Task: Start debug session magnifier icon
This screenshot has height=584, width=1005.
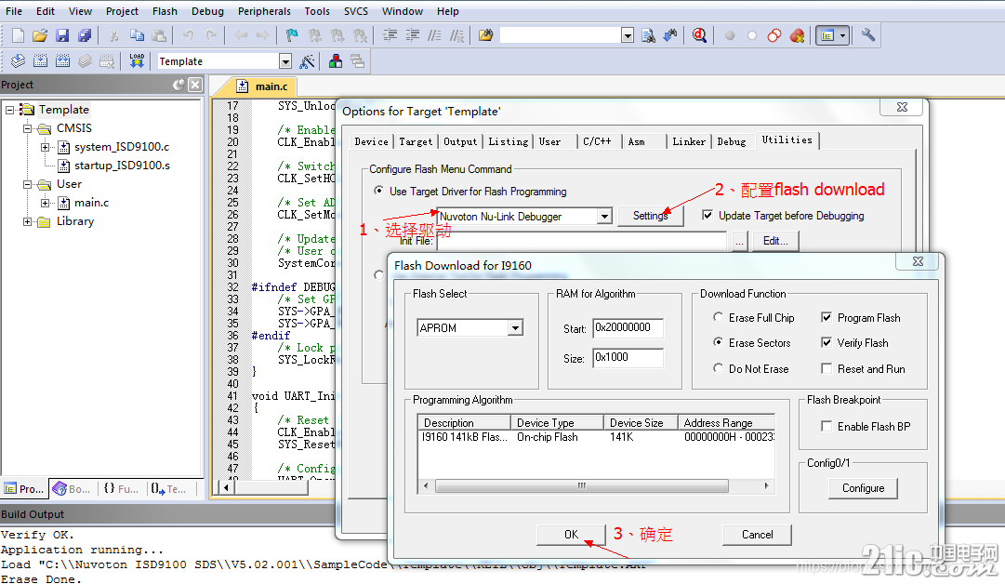Action: pos(699,35)
